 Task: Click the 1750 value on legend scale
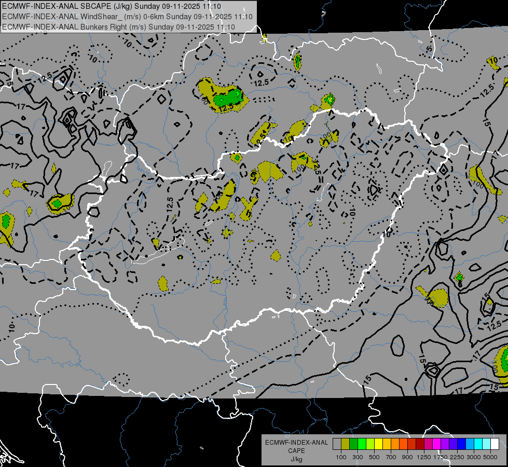[441, 457]
